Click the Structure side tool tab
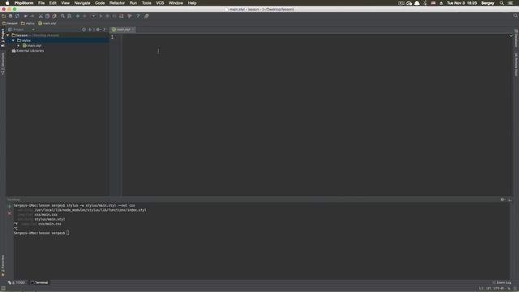 click(x=2, y=63)
